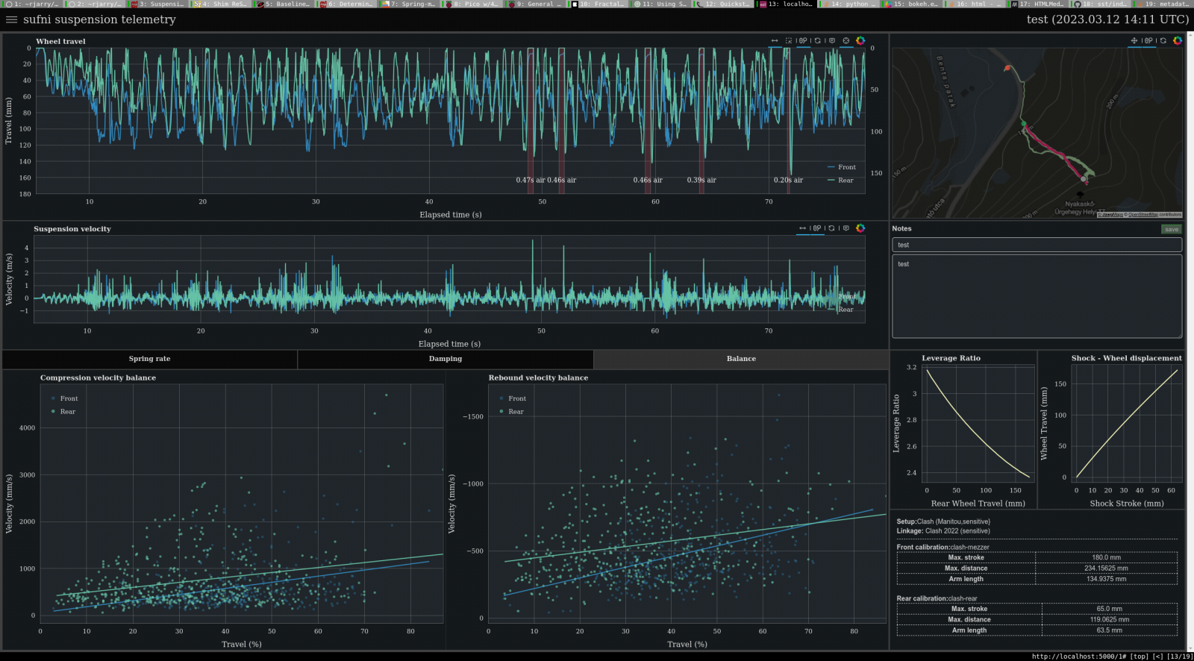Screen dimensions: 1194x661
Task: Reset the Suspension velocity plot view
Action: [832, 228]
